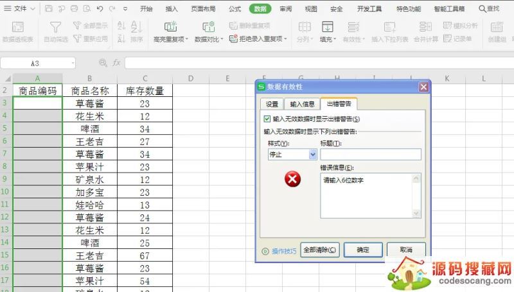Viewport: 514px width, 292px height.
Task: Open the 页面布局 ribbon tab
Action: point(203,9)
